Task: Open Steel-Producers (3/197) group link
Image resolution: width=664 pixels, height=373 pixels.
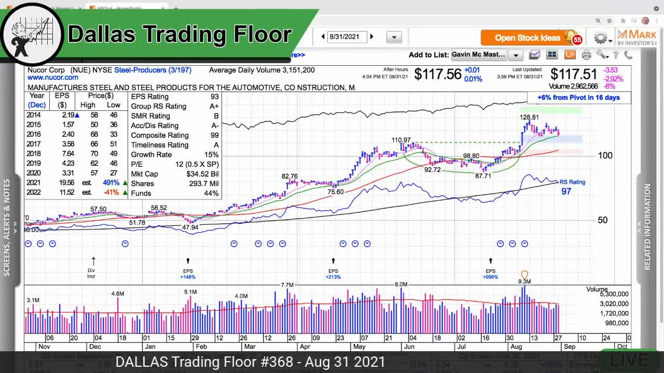Action: click(153, 70)
